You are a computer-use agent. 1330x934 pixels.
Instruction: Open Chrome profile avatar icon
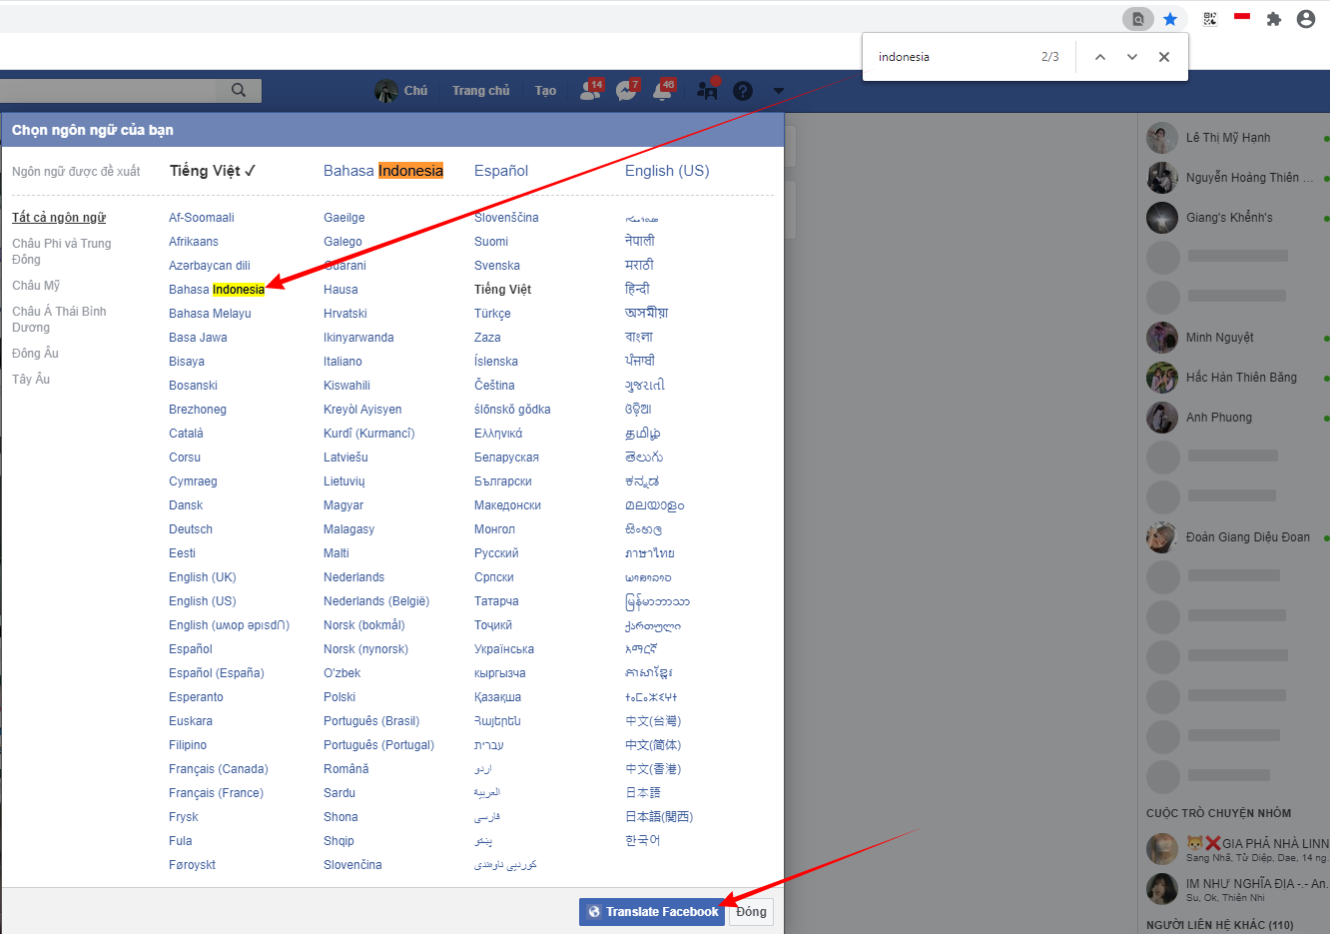tap(1305, 19)
